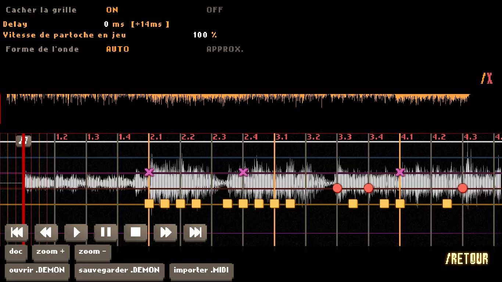The width and height of the screenshot is (502, 282).
Task: Jump to the start of the track
Action: [x=17, y=232]
